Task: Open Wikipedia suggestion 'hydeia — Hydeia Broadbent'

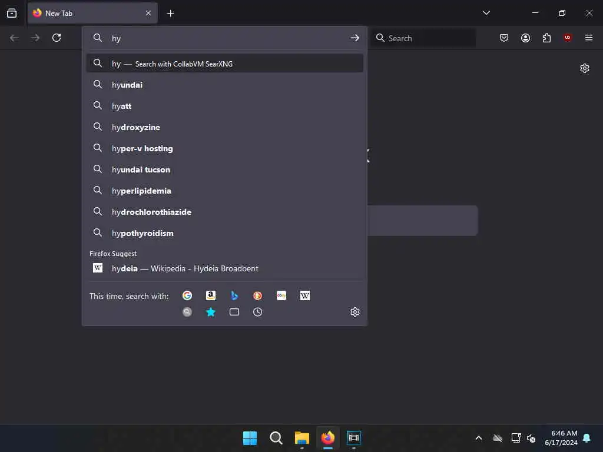Action: pos(224,268)
